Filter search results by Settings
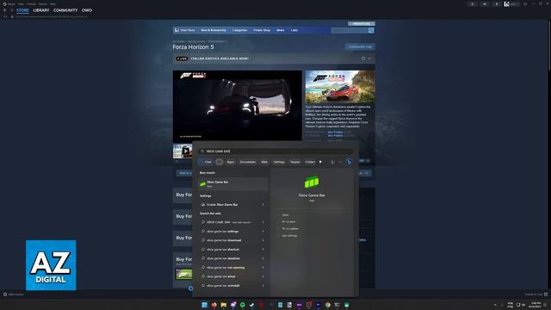Viewport: 551px width, 310px height. [279, 162]
